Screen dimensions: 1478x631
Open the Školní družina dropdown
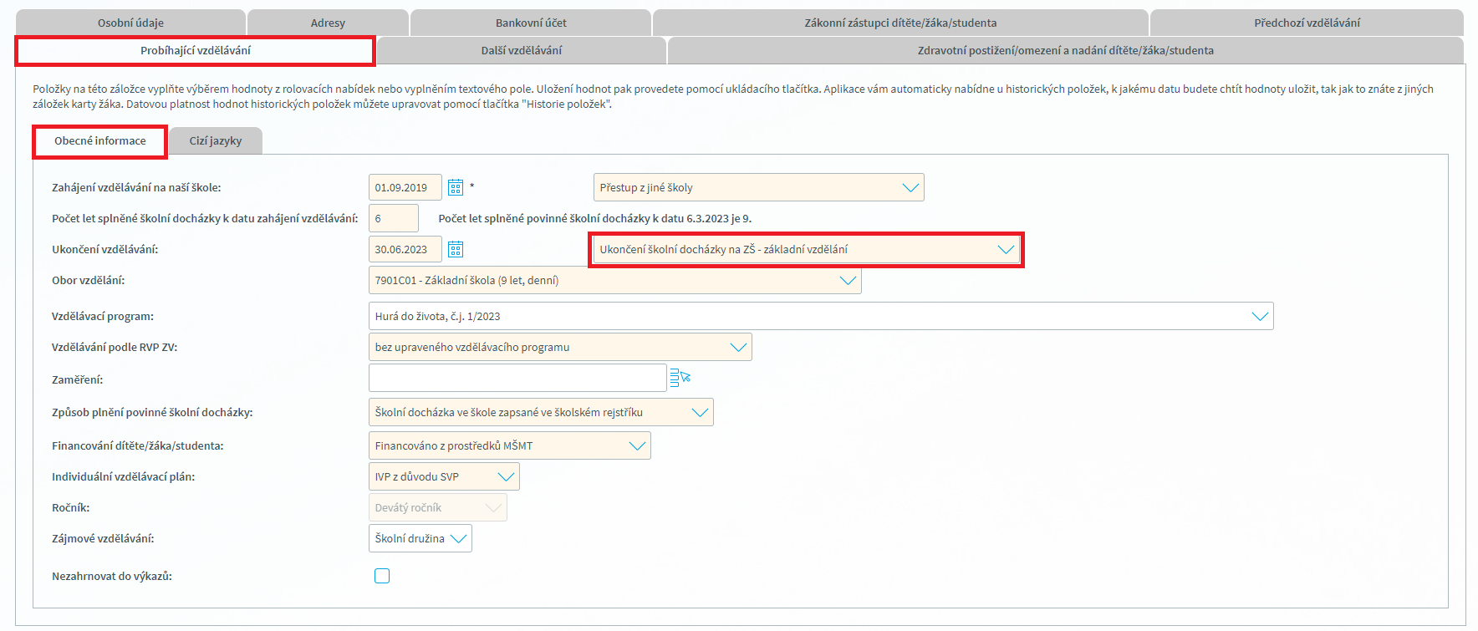coord(420,538)
